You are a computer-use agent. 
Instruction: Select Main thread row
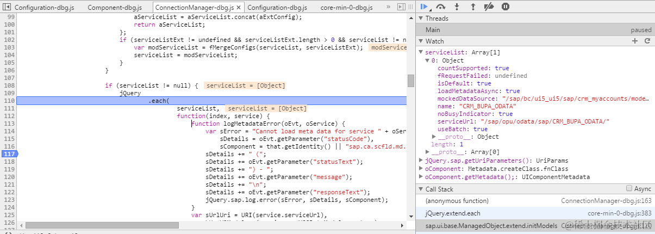(535, 30)
